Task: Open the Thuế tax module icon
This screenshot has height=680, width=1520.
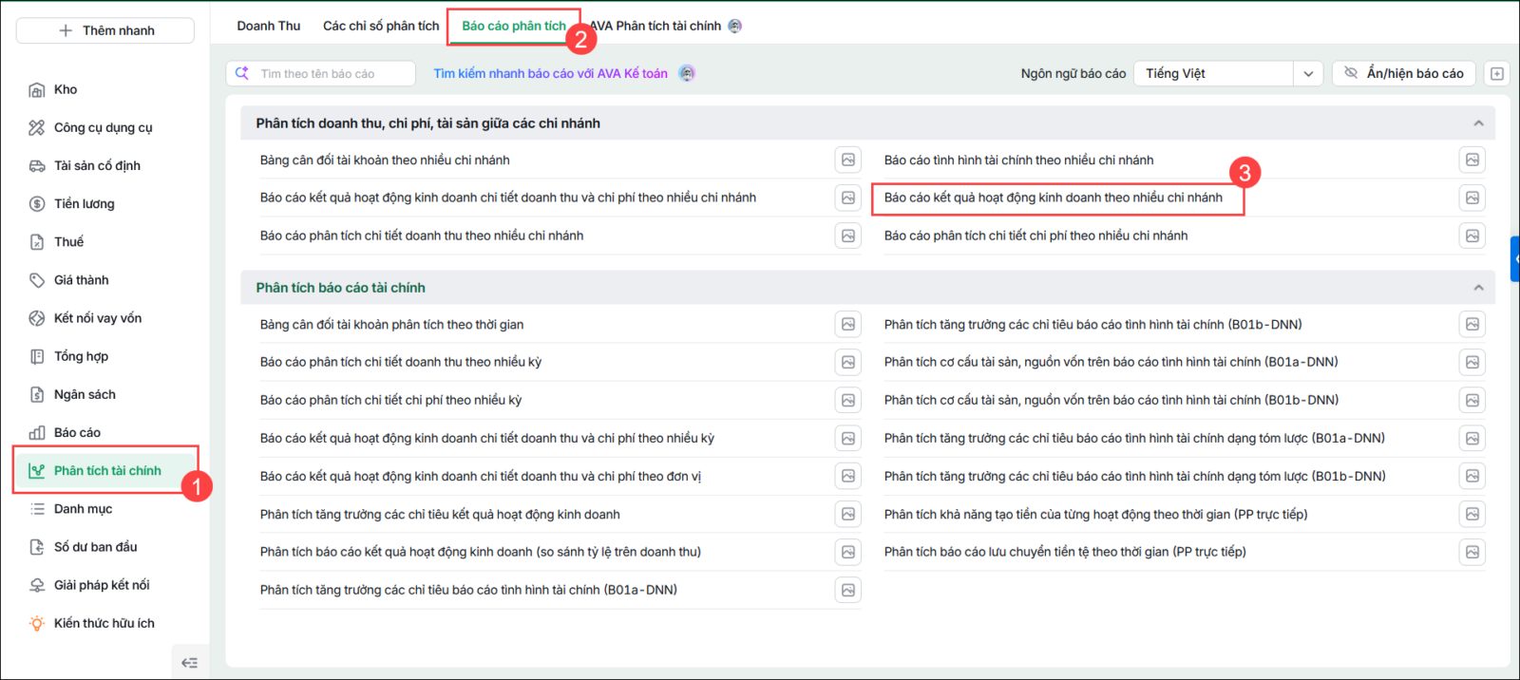Action: coord(37,242)
